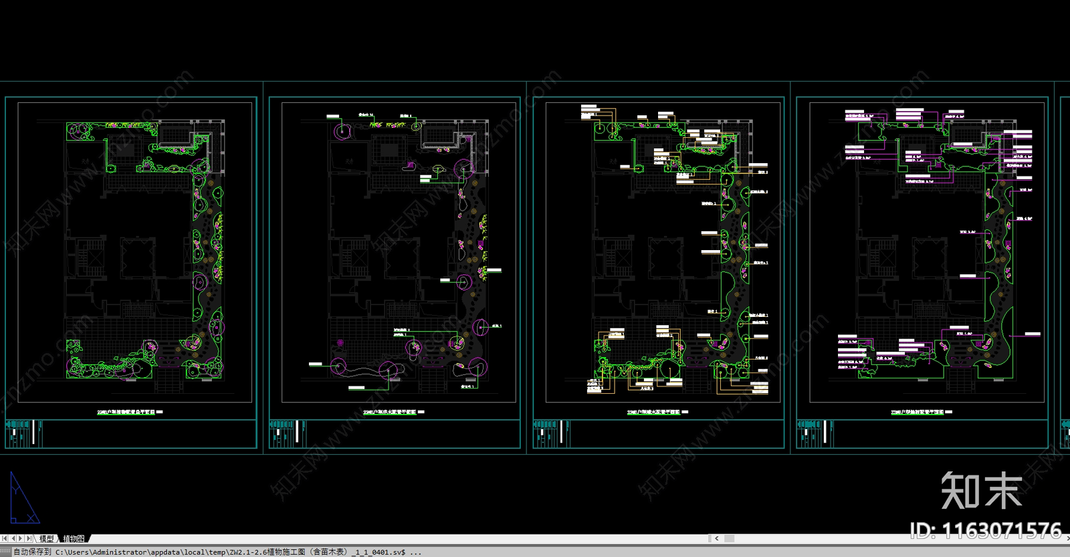1070x557 pixels.
Task: Jump to the last layout tab arrow
Action: tap(29, 538)
